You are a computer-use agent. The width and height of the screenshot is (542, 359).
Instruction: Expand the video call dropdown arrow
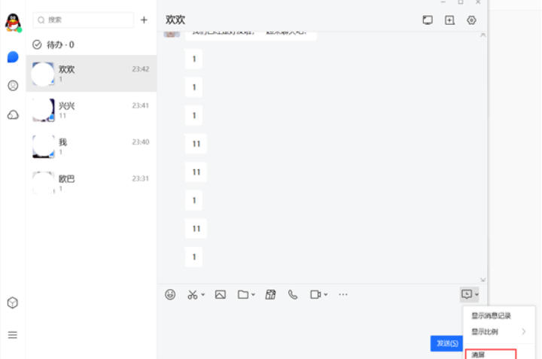click(325, 295)
